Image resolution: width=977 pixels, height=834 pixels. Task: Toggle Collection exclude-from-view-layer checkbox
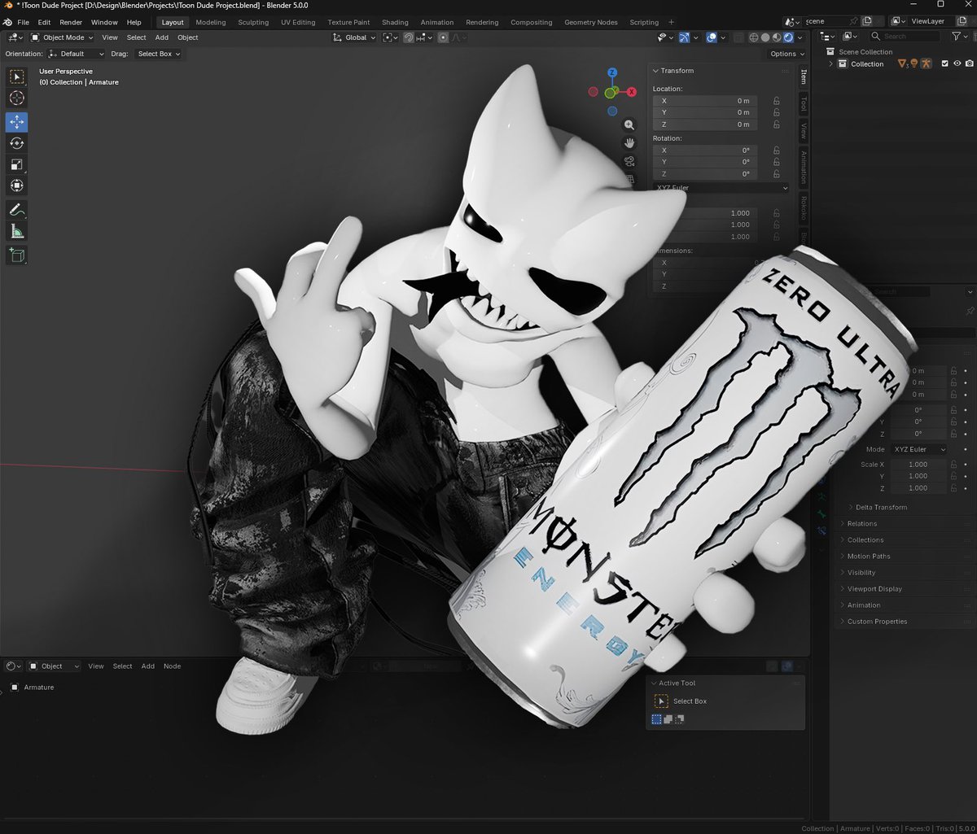(945, 63)
